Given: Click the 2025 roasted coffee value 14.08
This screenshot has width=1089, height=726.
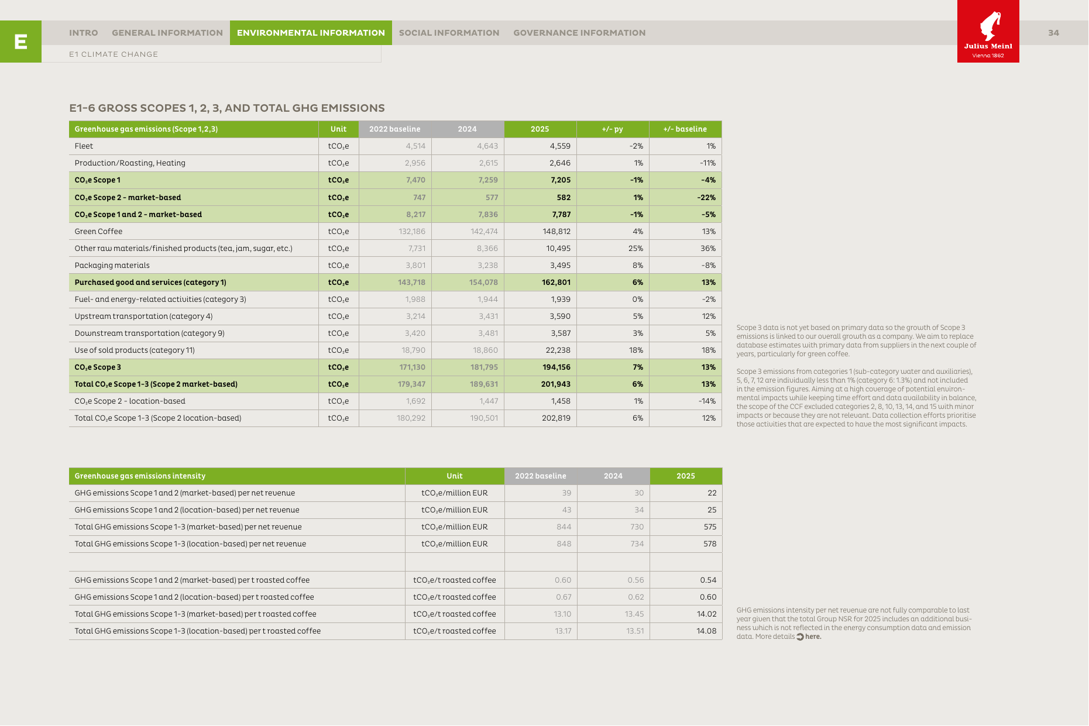Looking at the screenshot, I should [706, 631].
